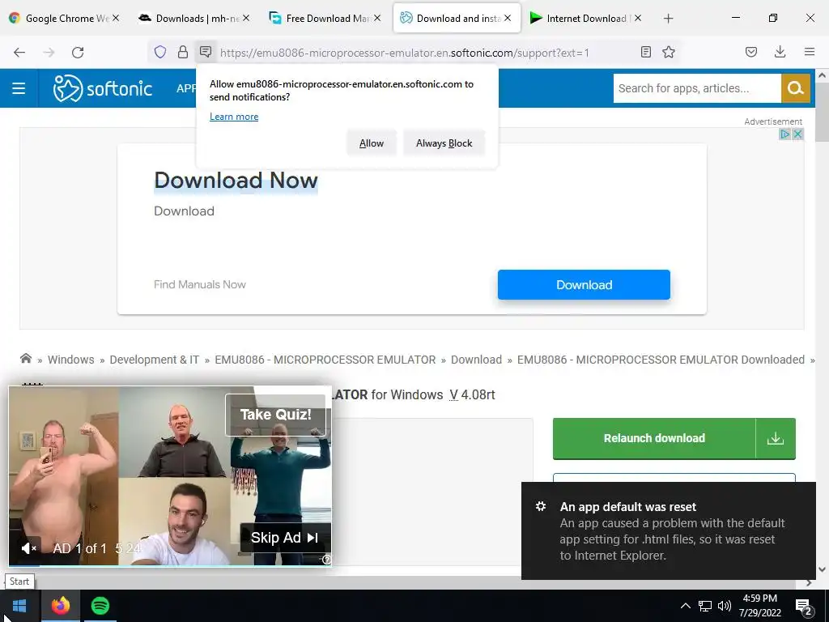Toggle reader view icon

click(645, 52)
